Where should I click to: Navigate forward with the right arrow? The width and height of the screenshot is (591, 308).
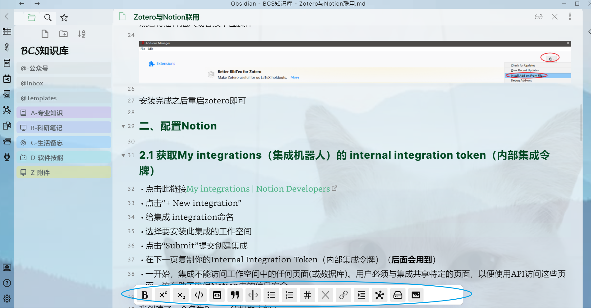[37, 4]
